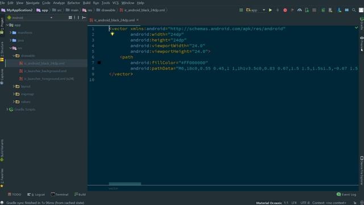Select ic_launcher_background.xml in project tree
The height and width of the screenshot is (205, 364).
45,71
